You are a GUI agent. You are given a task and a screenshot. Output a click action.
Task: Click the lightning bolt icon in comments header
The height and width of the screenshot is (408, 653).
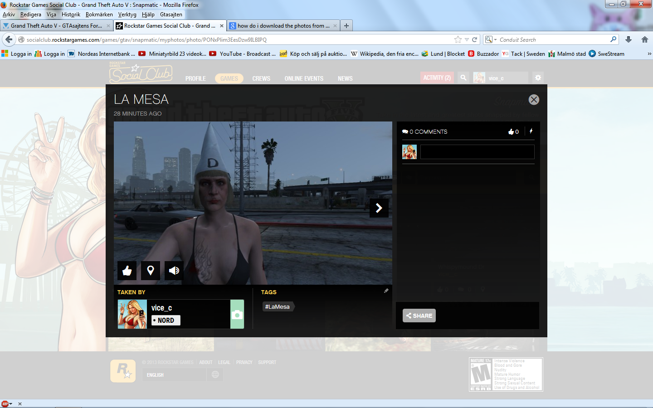point(531,131)
